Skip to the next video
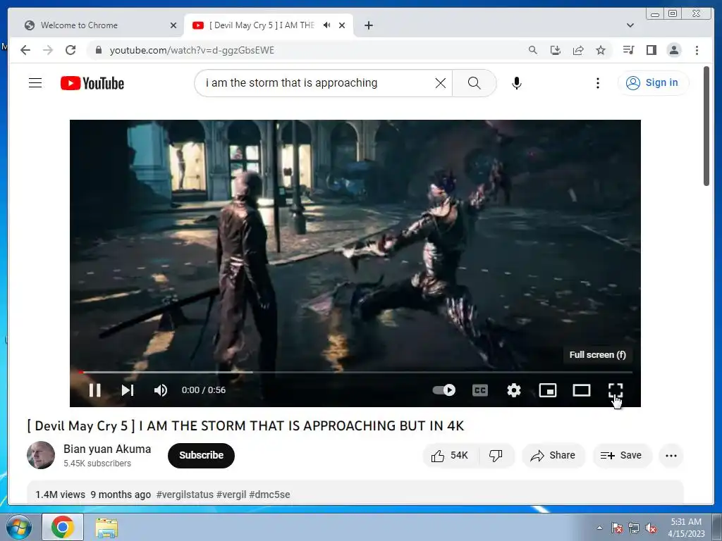This screenshot has height=541, width=722. [x=128, y=390]
